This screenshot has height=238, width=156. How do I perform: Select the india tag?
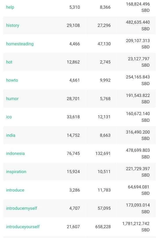11,135
